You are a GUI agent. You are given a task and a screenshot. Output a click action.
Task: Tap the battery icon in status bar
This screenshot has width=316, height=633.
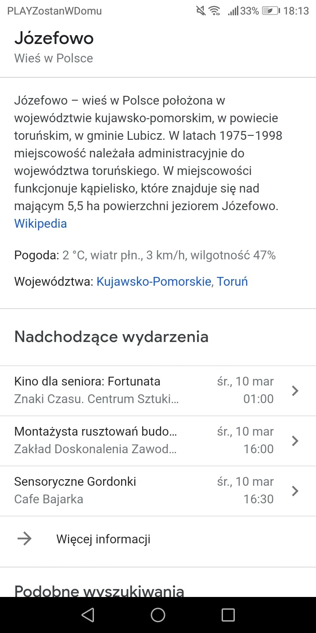click(x=270, y=11)
